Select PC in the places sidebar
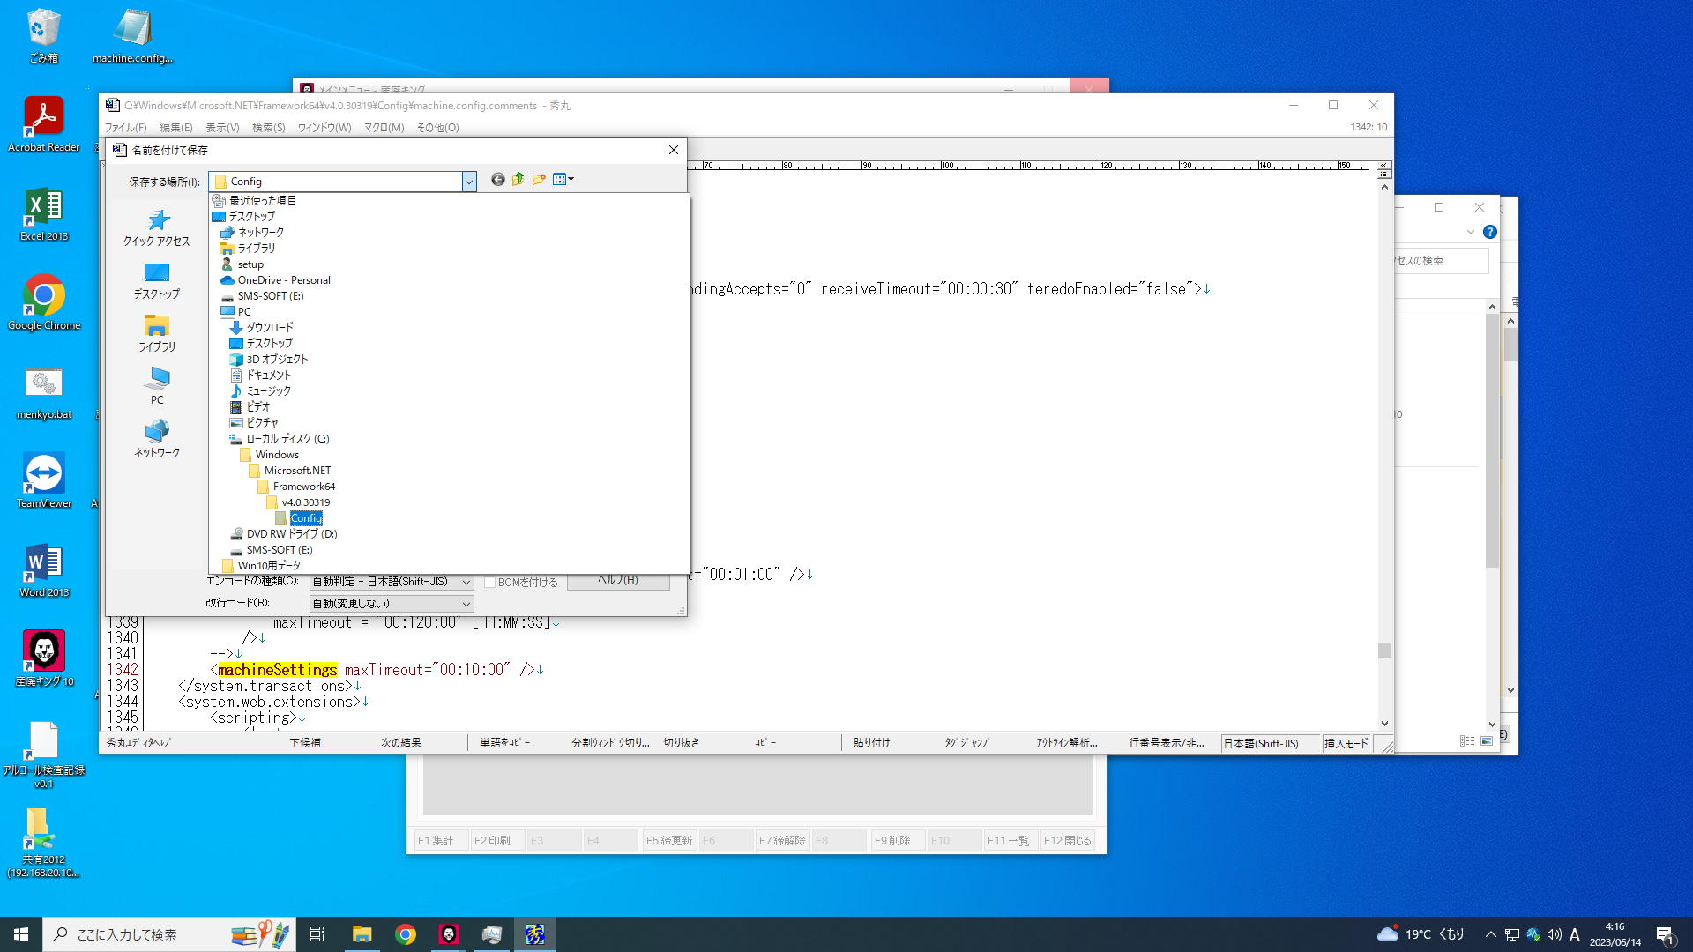1693x952 pixels. click(x=157, y=386)
